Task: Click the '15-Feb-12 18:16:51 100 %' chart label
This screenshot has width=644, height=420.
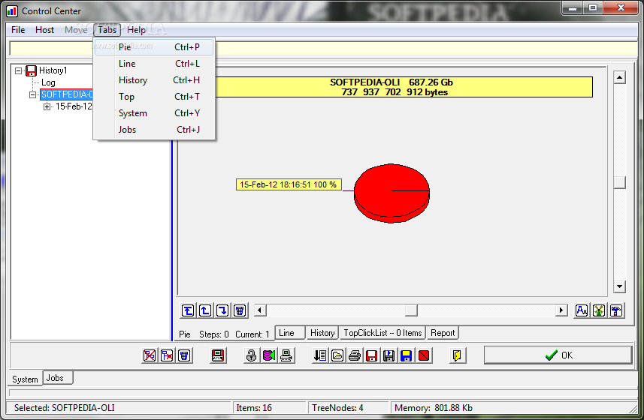Action: (289, 184)
